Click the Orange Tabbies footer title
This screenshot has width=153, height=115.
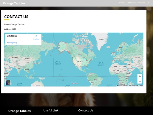tap(20, 111)
